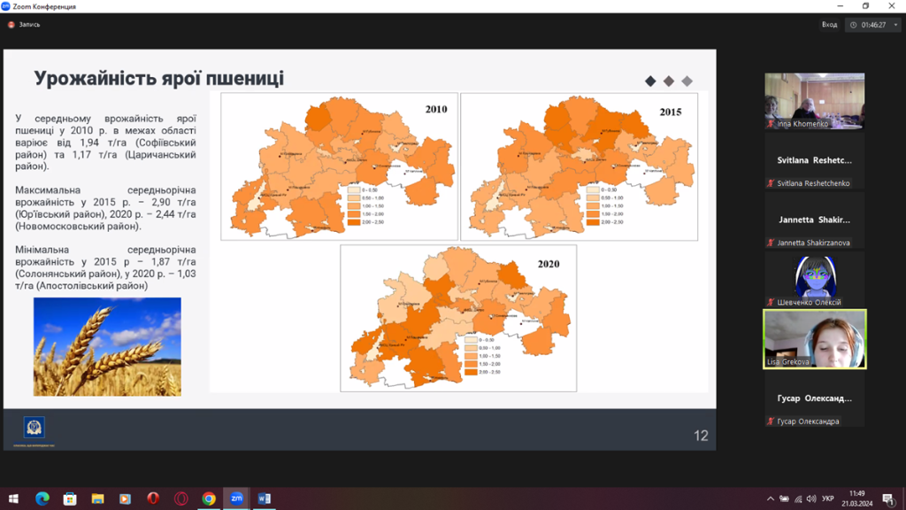Open Microsoft Edge from the taskbar
The height and width of the screenshot is (510, 906).
point(42,498)
